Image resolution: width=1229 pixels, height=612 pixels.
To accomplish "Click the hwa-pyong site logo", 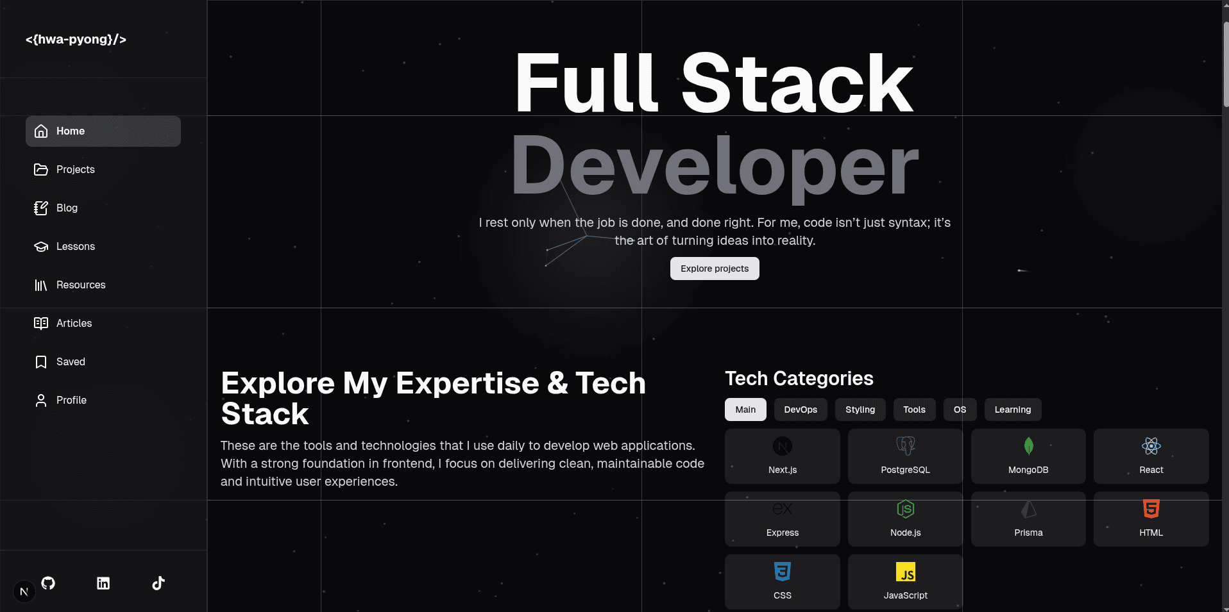I will click(76, 39).
